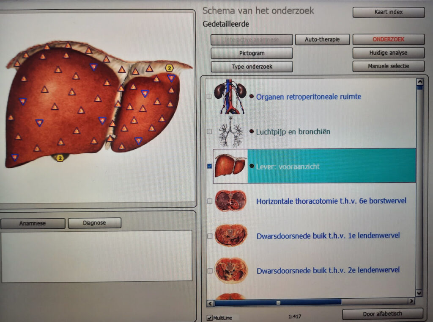Click the empty anamnese text area

[x=97, y=256]
